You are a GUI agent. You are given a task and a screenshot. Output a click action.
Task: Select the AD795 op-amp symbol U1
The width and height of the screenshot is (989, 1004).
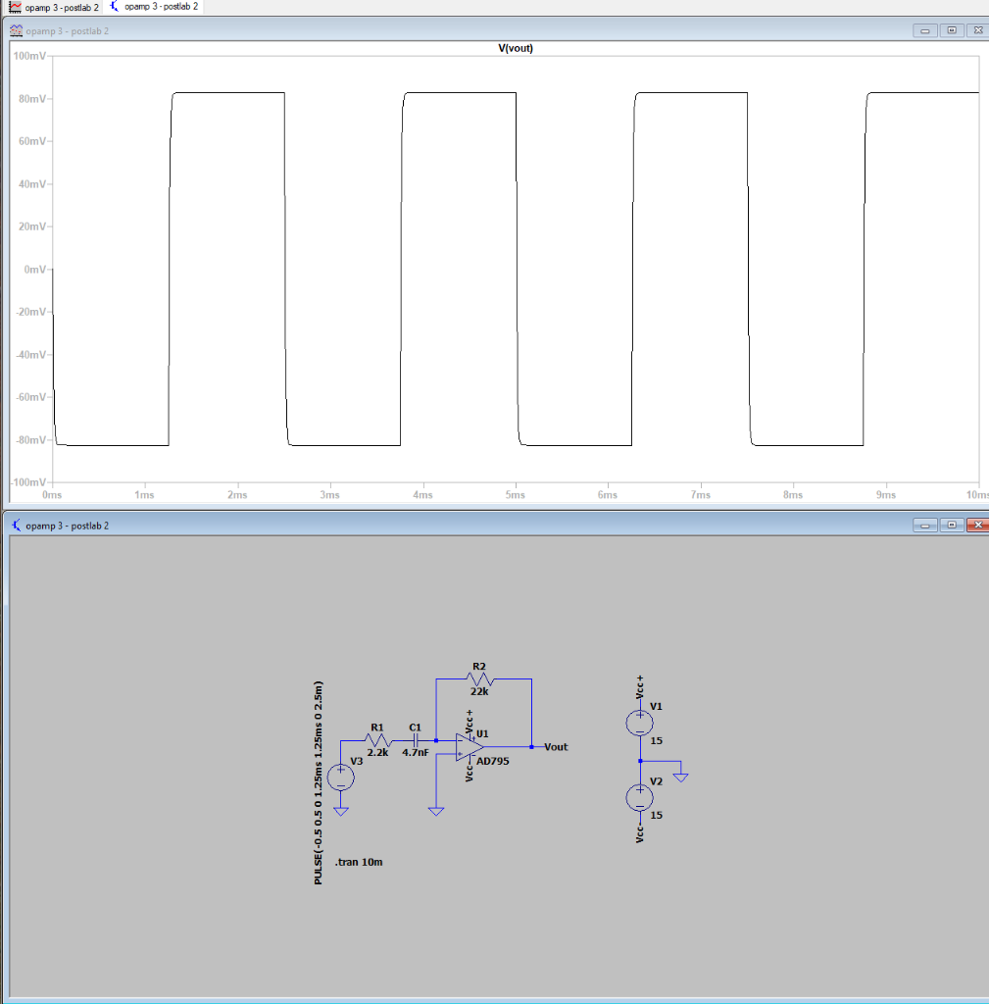[468, 746]
